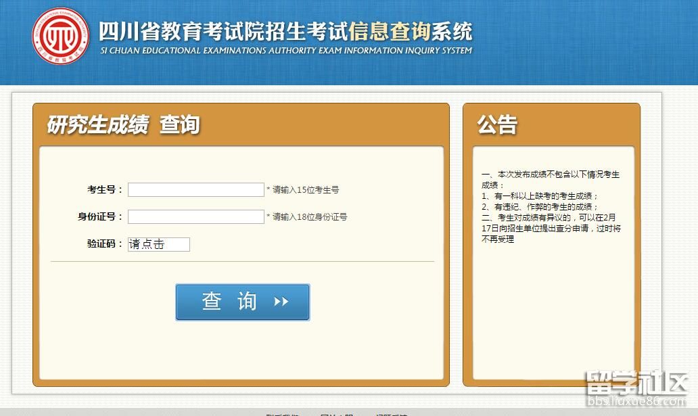The height and width of the screenshot is (416, 698).
Task: Click the hint 请输入18位身份证号
Action: tap(309, 217)
